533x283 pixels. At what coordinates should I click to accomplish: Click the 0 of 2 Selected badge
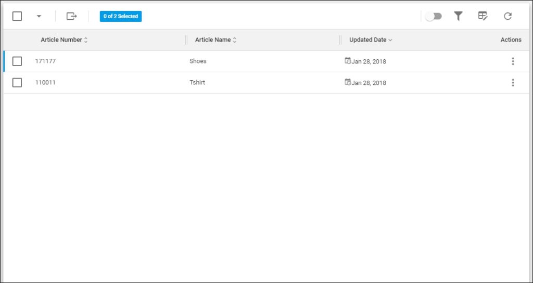[x=121, y=17]
